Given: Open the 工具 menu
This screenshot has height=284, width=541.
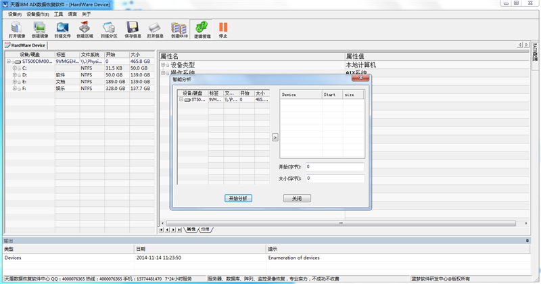Looking at the screenshot, I should (x=58, y=14).
